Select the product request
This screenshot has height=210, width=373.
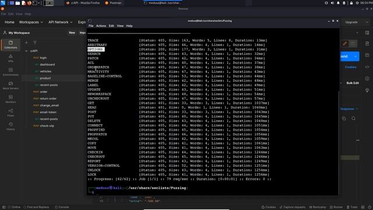[45, 78]
